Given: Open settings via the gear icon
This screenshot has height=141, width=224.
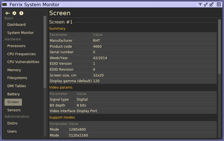Looking at the screenshot, I should pyautogui.click(x=14, y=13).
